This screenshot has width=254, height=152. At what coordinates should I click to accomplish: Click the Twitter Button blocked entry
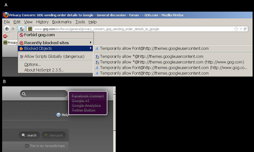84,110
